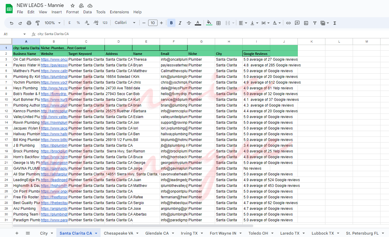389x237 pixels.
Task: Increase decimal places
Action: tap(96, 23)
